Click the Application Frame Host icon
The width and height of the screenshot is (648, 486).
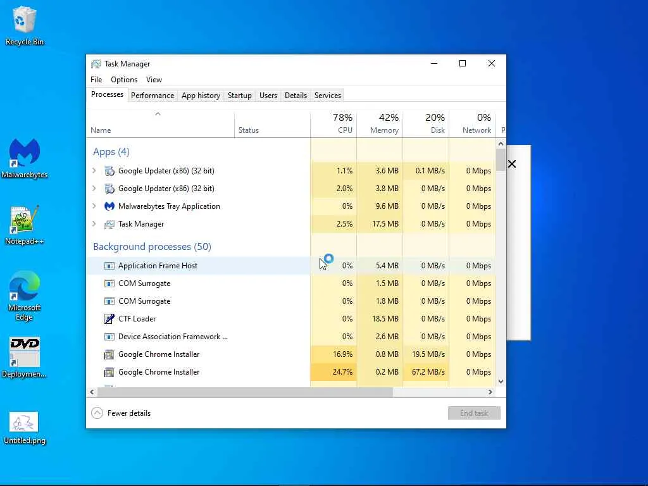point(109,266)
